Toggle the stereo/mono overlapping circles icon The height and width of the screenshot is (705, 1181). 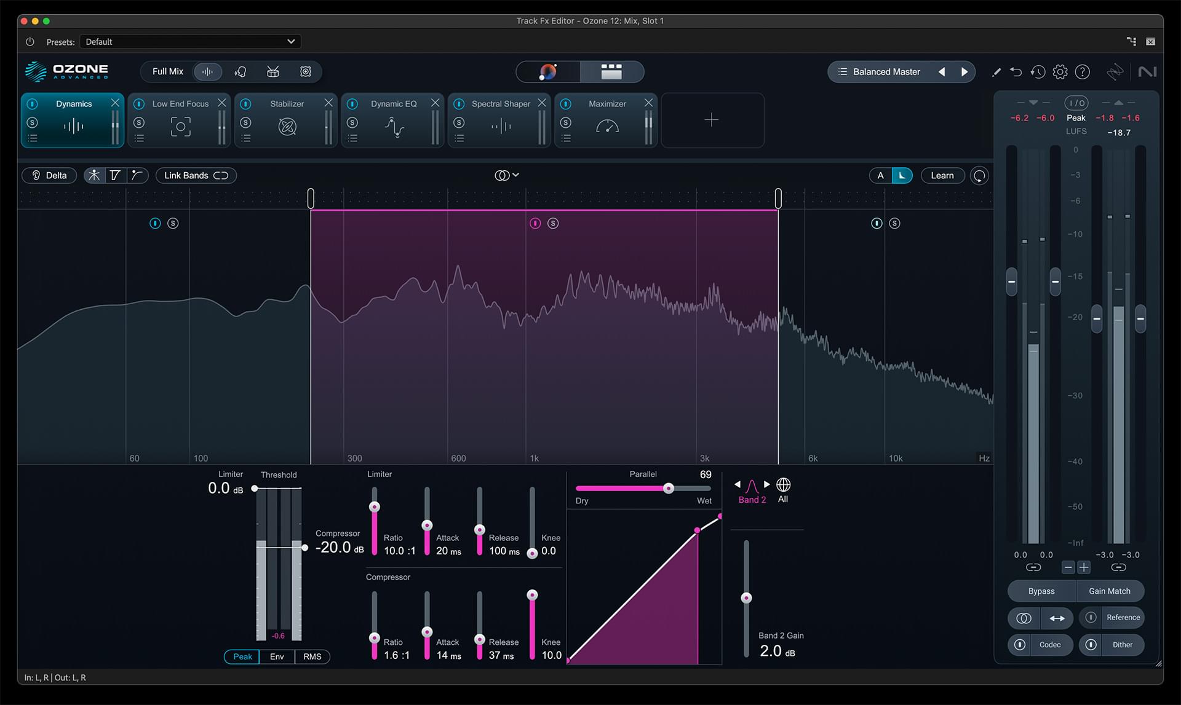tap(1024, 618)
